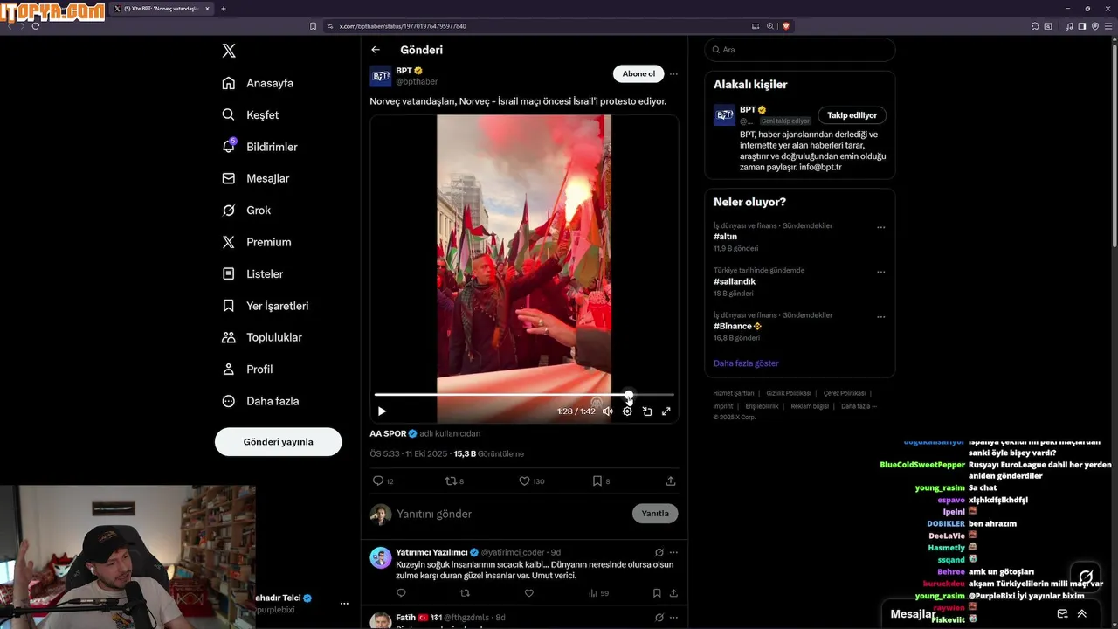Open options for #sallandık trend
This screenshot has width=1118, height=629.
coord(880,272)
